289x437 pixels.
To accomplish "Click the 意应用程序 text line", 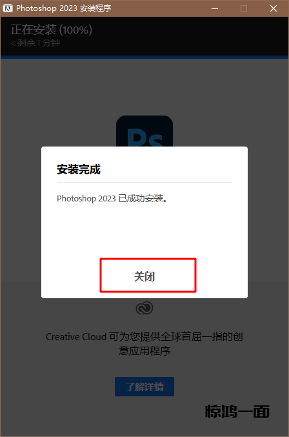I will click(x=144, y=351).
